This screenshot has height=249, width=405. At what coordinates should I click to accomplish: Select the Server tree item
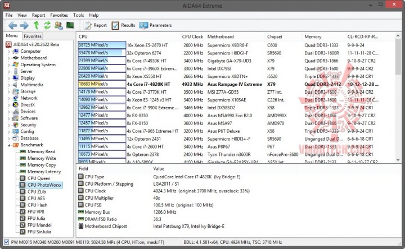[x=26, y=71]
